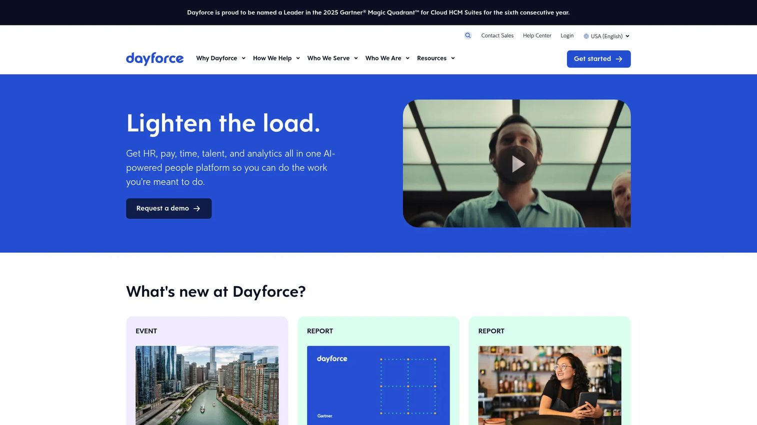
Task: Open the Contact Sales link
Action: (497, 35)
